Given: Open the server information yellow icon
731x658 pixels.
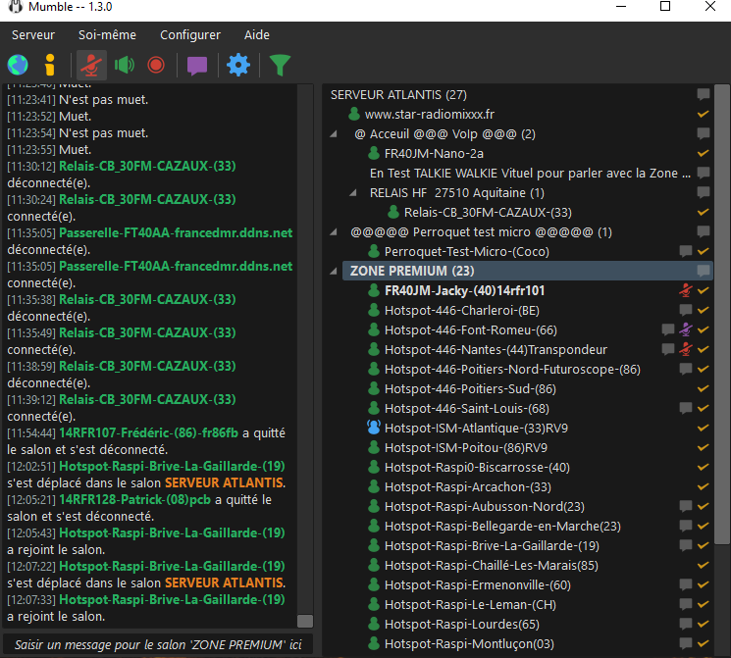Looking at the screenshot, I should (50, 65).
